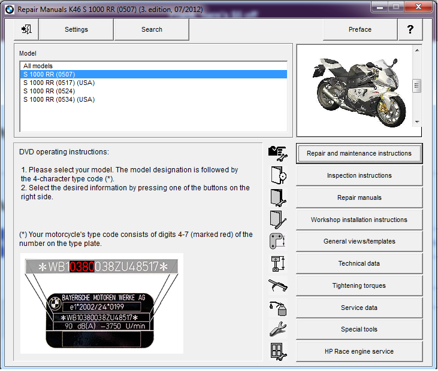Click the special tools spanner icon
438x371 pixels.
(278, 329)
